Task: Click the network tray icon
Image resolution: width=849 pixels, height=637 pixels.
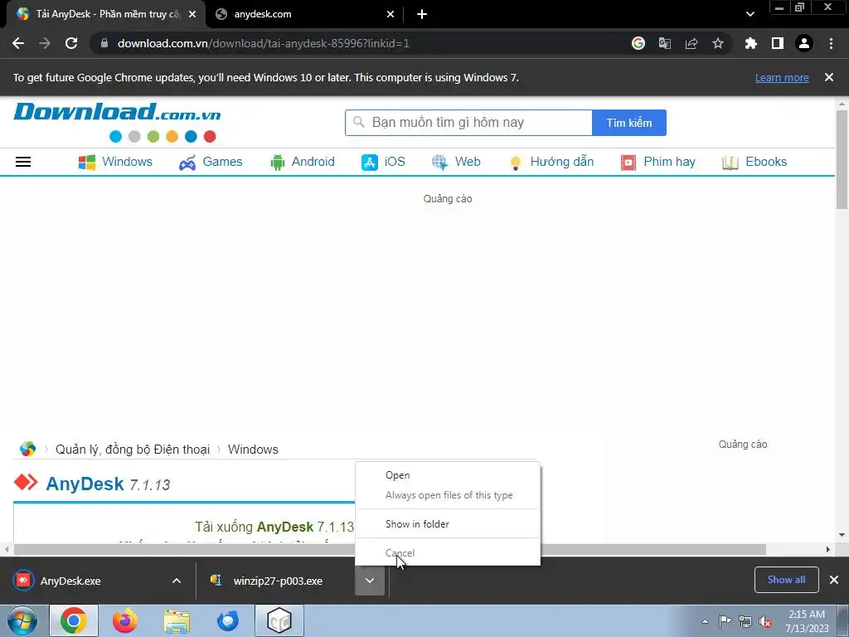Action: pyautogui.click(x=745, y=621)
